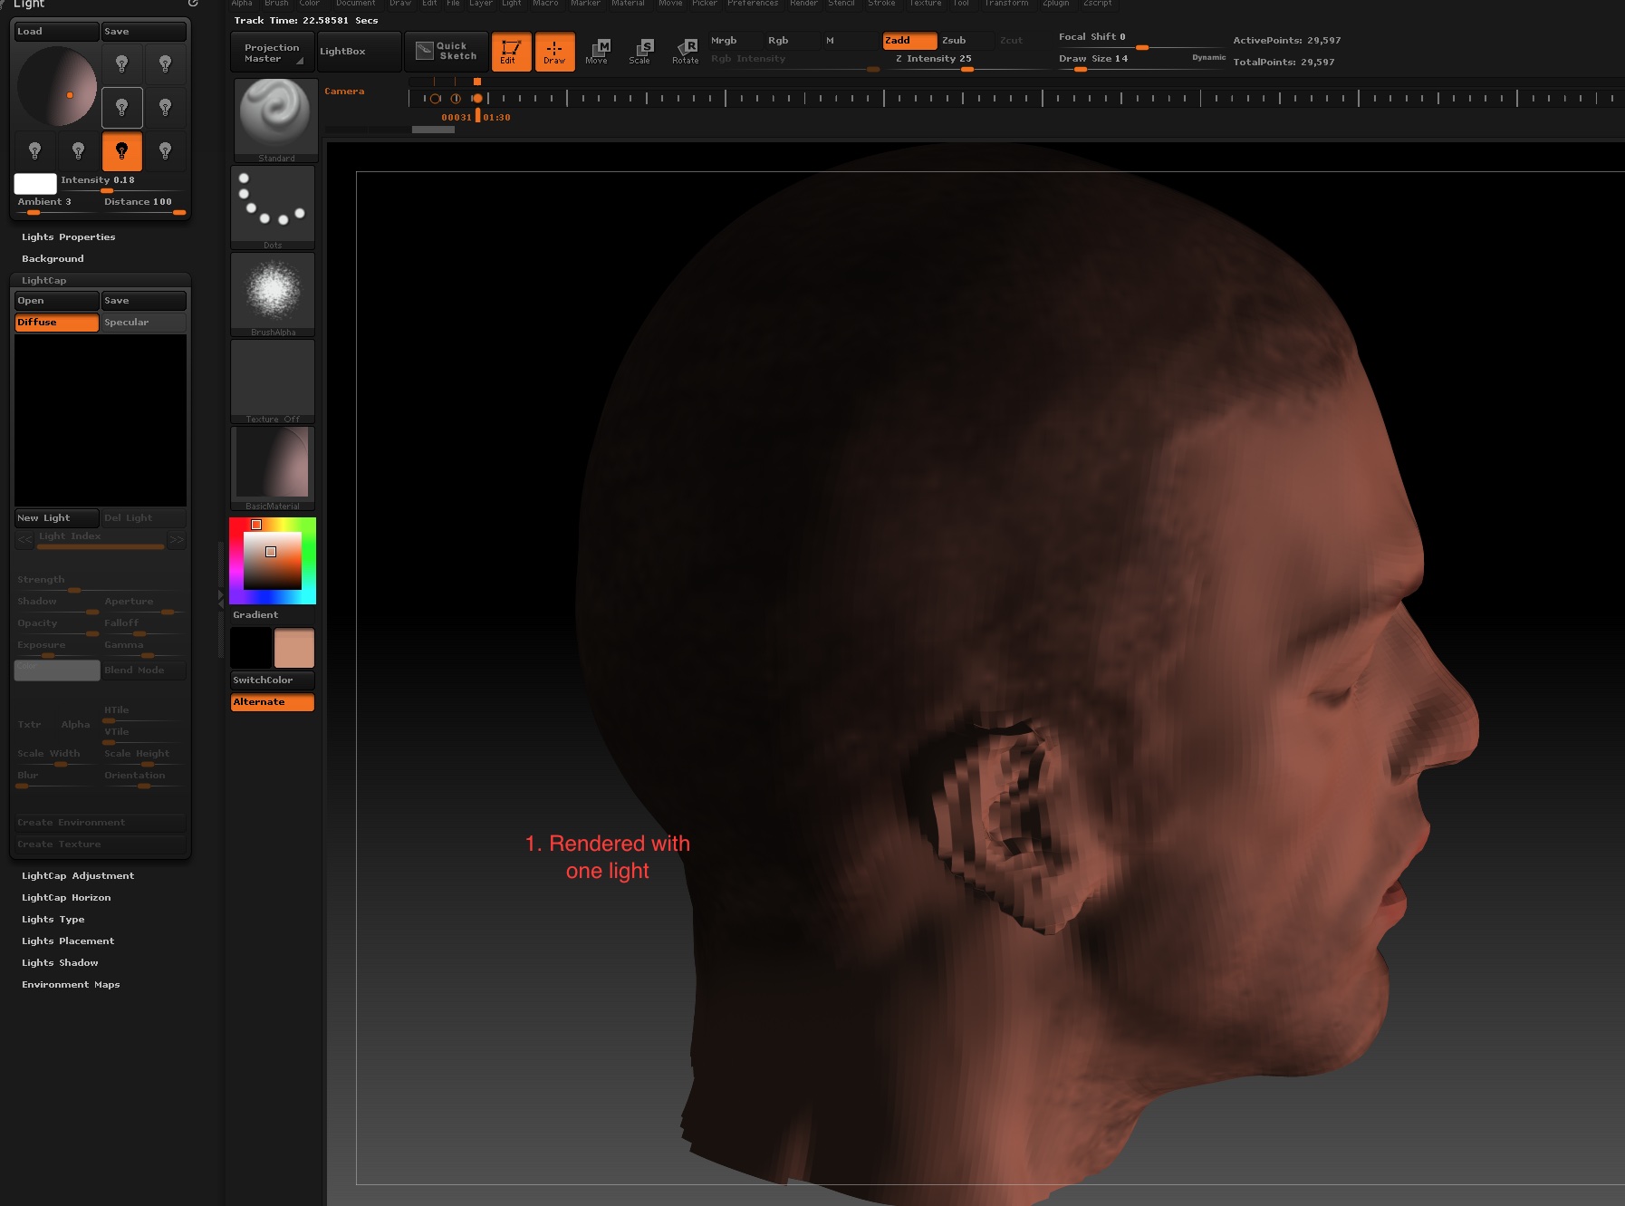
Task: Click the bottom-left light bulb in the grid
Action: (35, 151)
